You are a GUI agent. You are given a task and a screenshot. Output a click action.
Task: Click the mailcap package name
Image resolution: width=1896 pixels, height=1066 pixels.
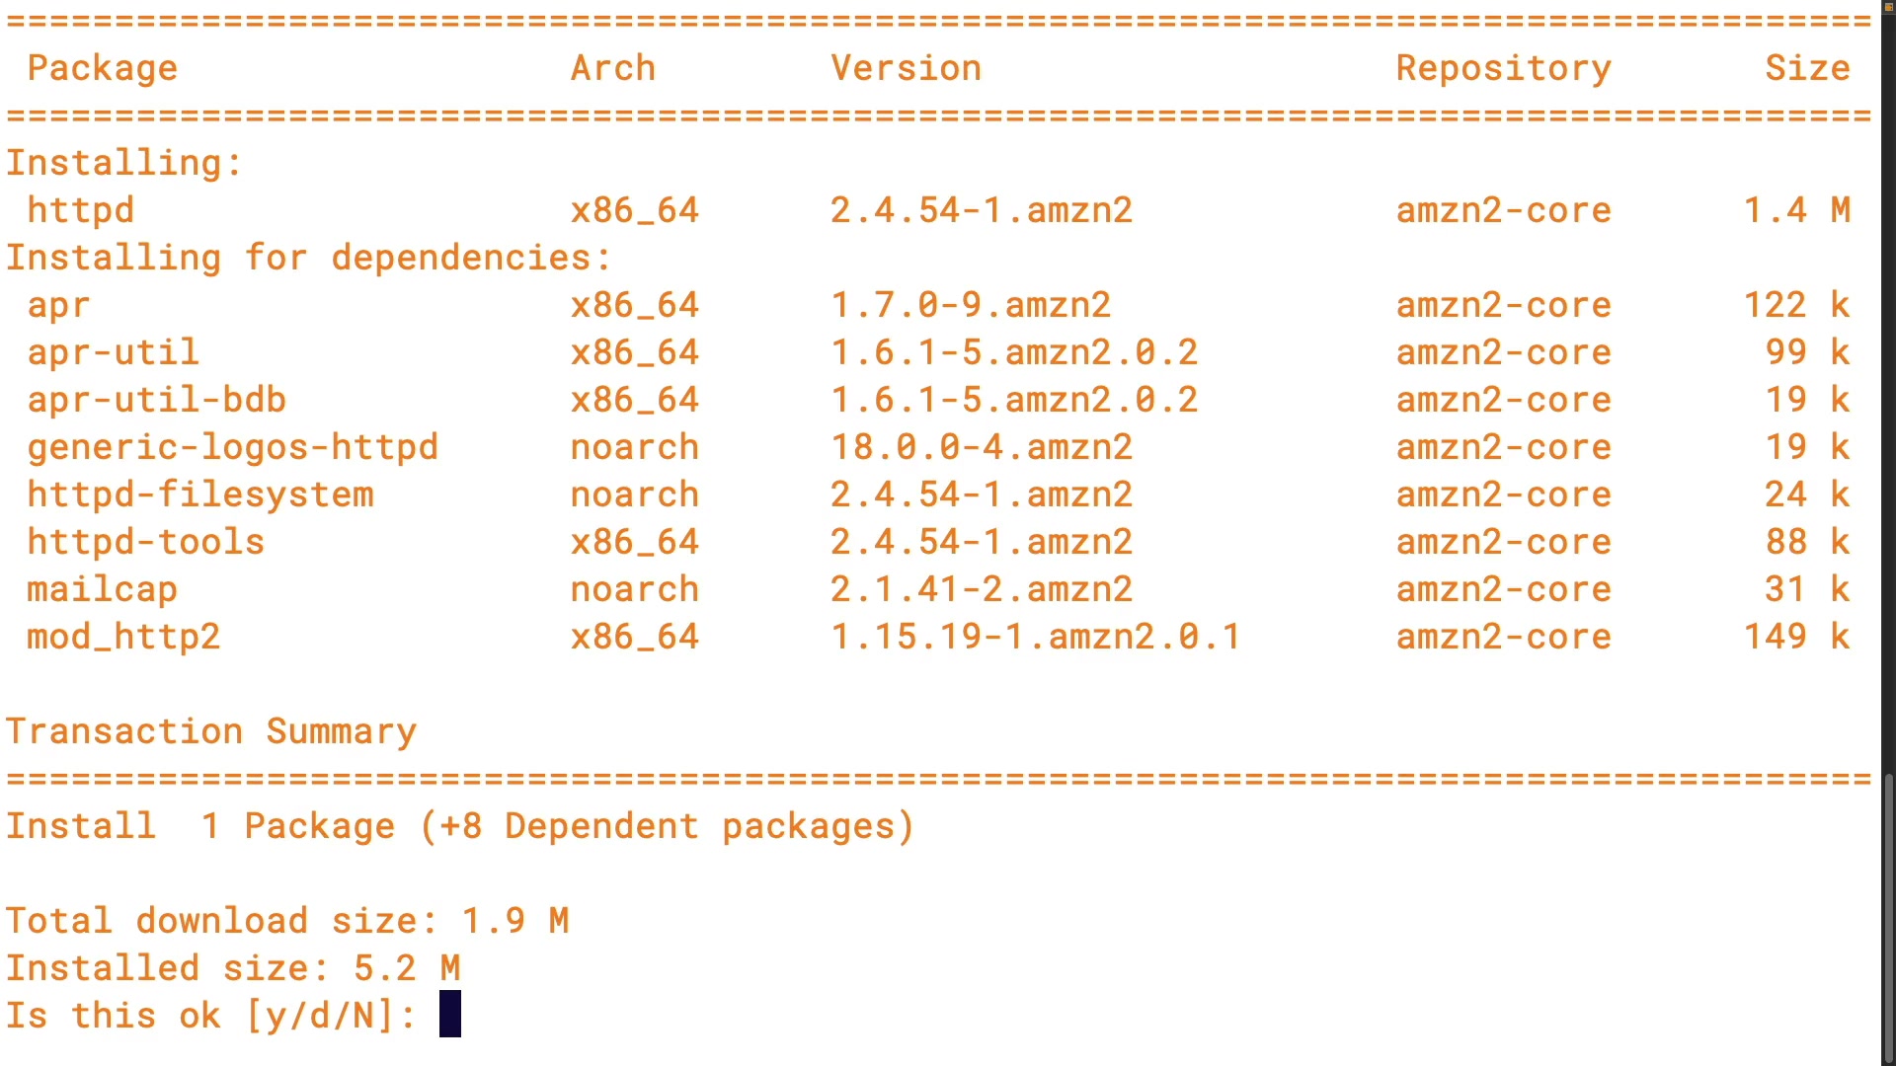tap(102, 589)
